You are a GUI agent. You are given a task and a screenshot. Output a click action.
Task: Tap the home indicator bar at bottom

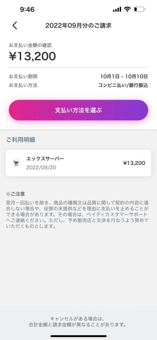point(78,336)
